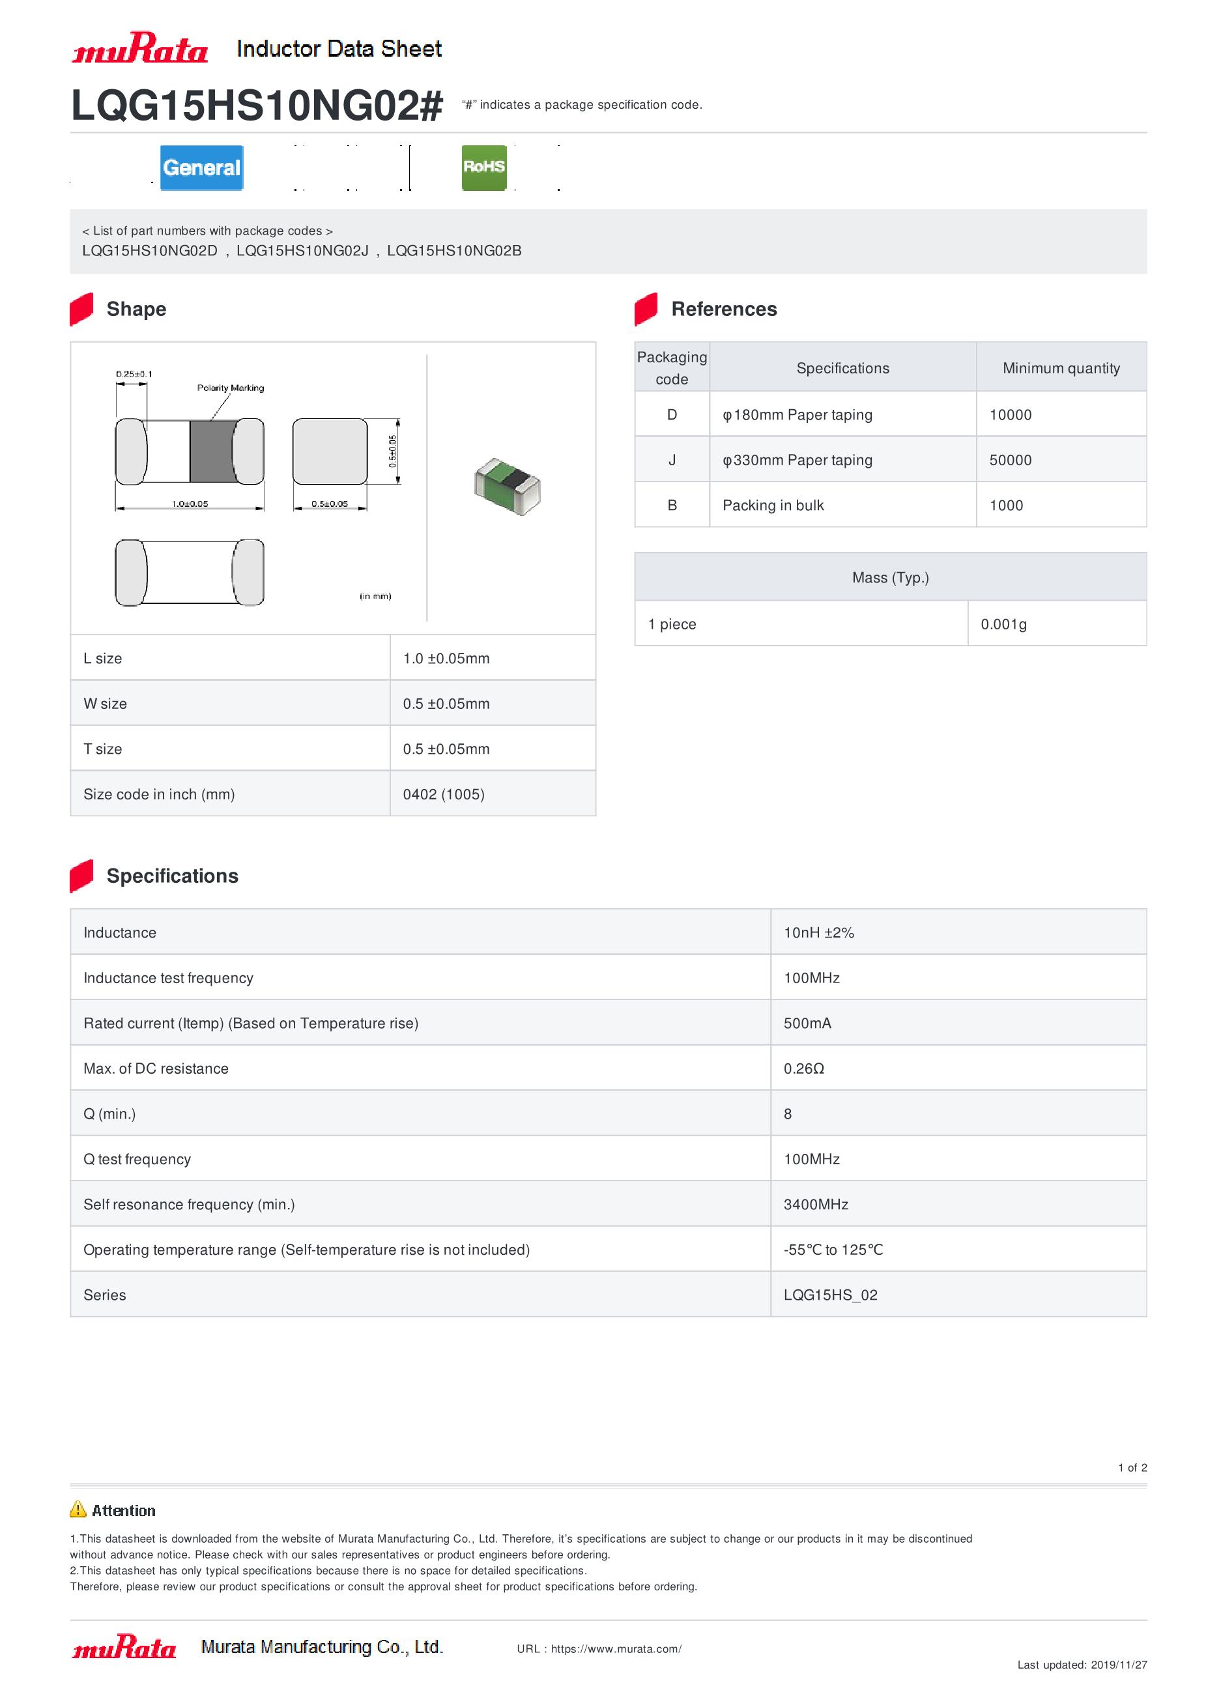Click the Minimum quantity column header
The image size is (1206, 1707).
pyautogui.click(x=1060, y=368)
